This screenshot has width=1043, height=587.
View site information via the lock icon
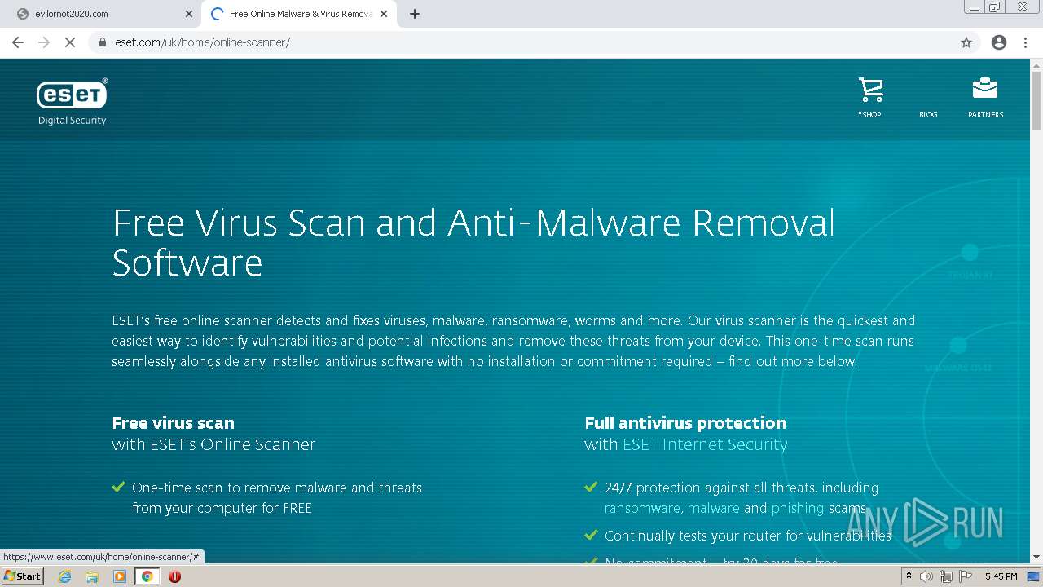[x=103, y=42]
